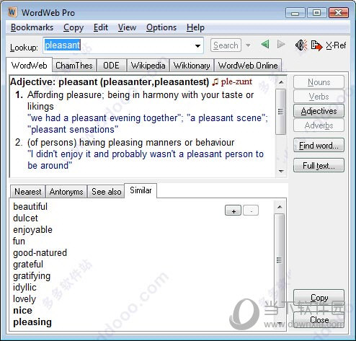Open the View menu
The width and height of the screenshot is (356, 341).
[127, 27]
